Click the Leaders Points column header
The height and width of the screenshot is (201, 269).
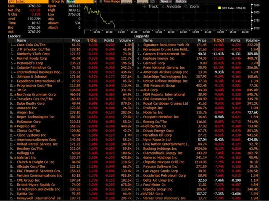[109, 40]
